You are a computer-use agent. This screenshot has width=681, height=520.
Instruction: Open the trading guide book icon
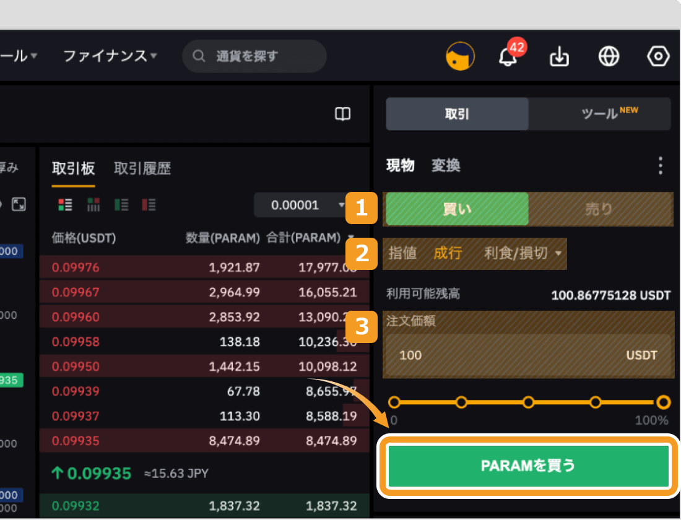[342, 114]
